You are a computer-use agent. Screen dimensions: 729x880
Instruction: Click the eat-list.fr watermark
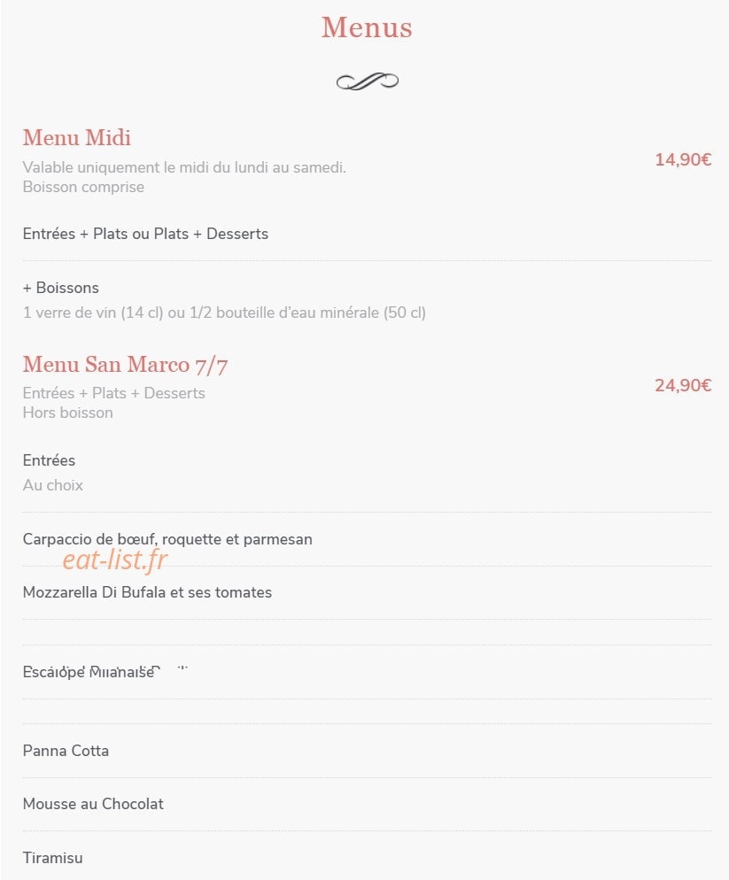[x=115, y=560]
